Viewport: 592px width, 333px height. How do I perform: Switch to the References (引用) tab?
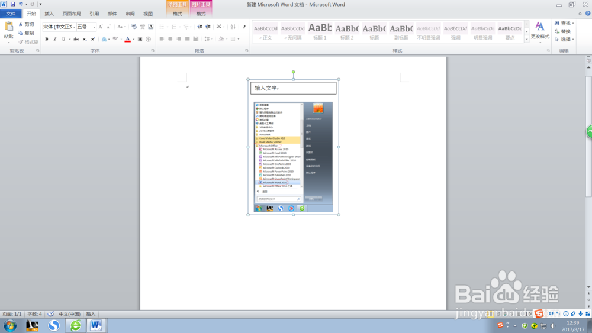94,14
